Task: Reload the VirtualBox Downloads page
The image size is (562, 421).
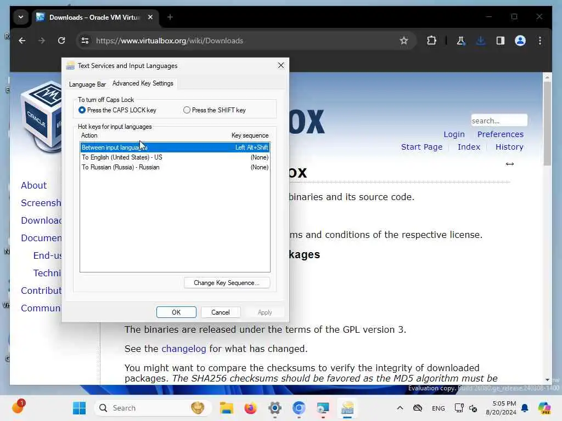Action: [61, 41]
